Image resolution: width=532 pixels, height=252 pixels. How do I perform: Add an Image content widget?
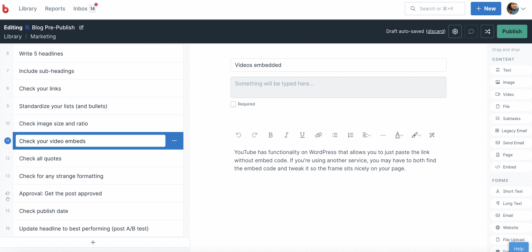[x=511, y=82]
